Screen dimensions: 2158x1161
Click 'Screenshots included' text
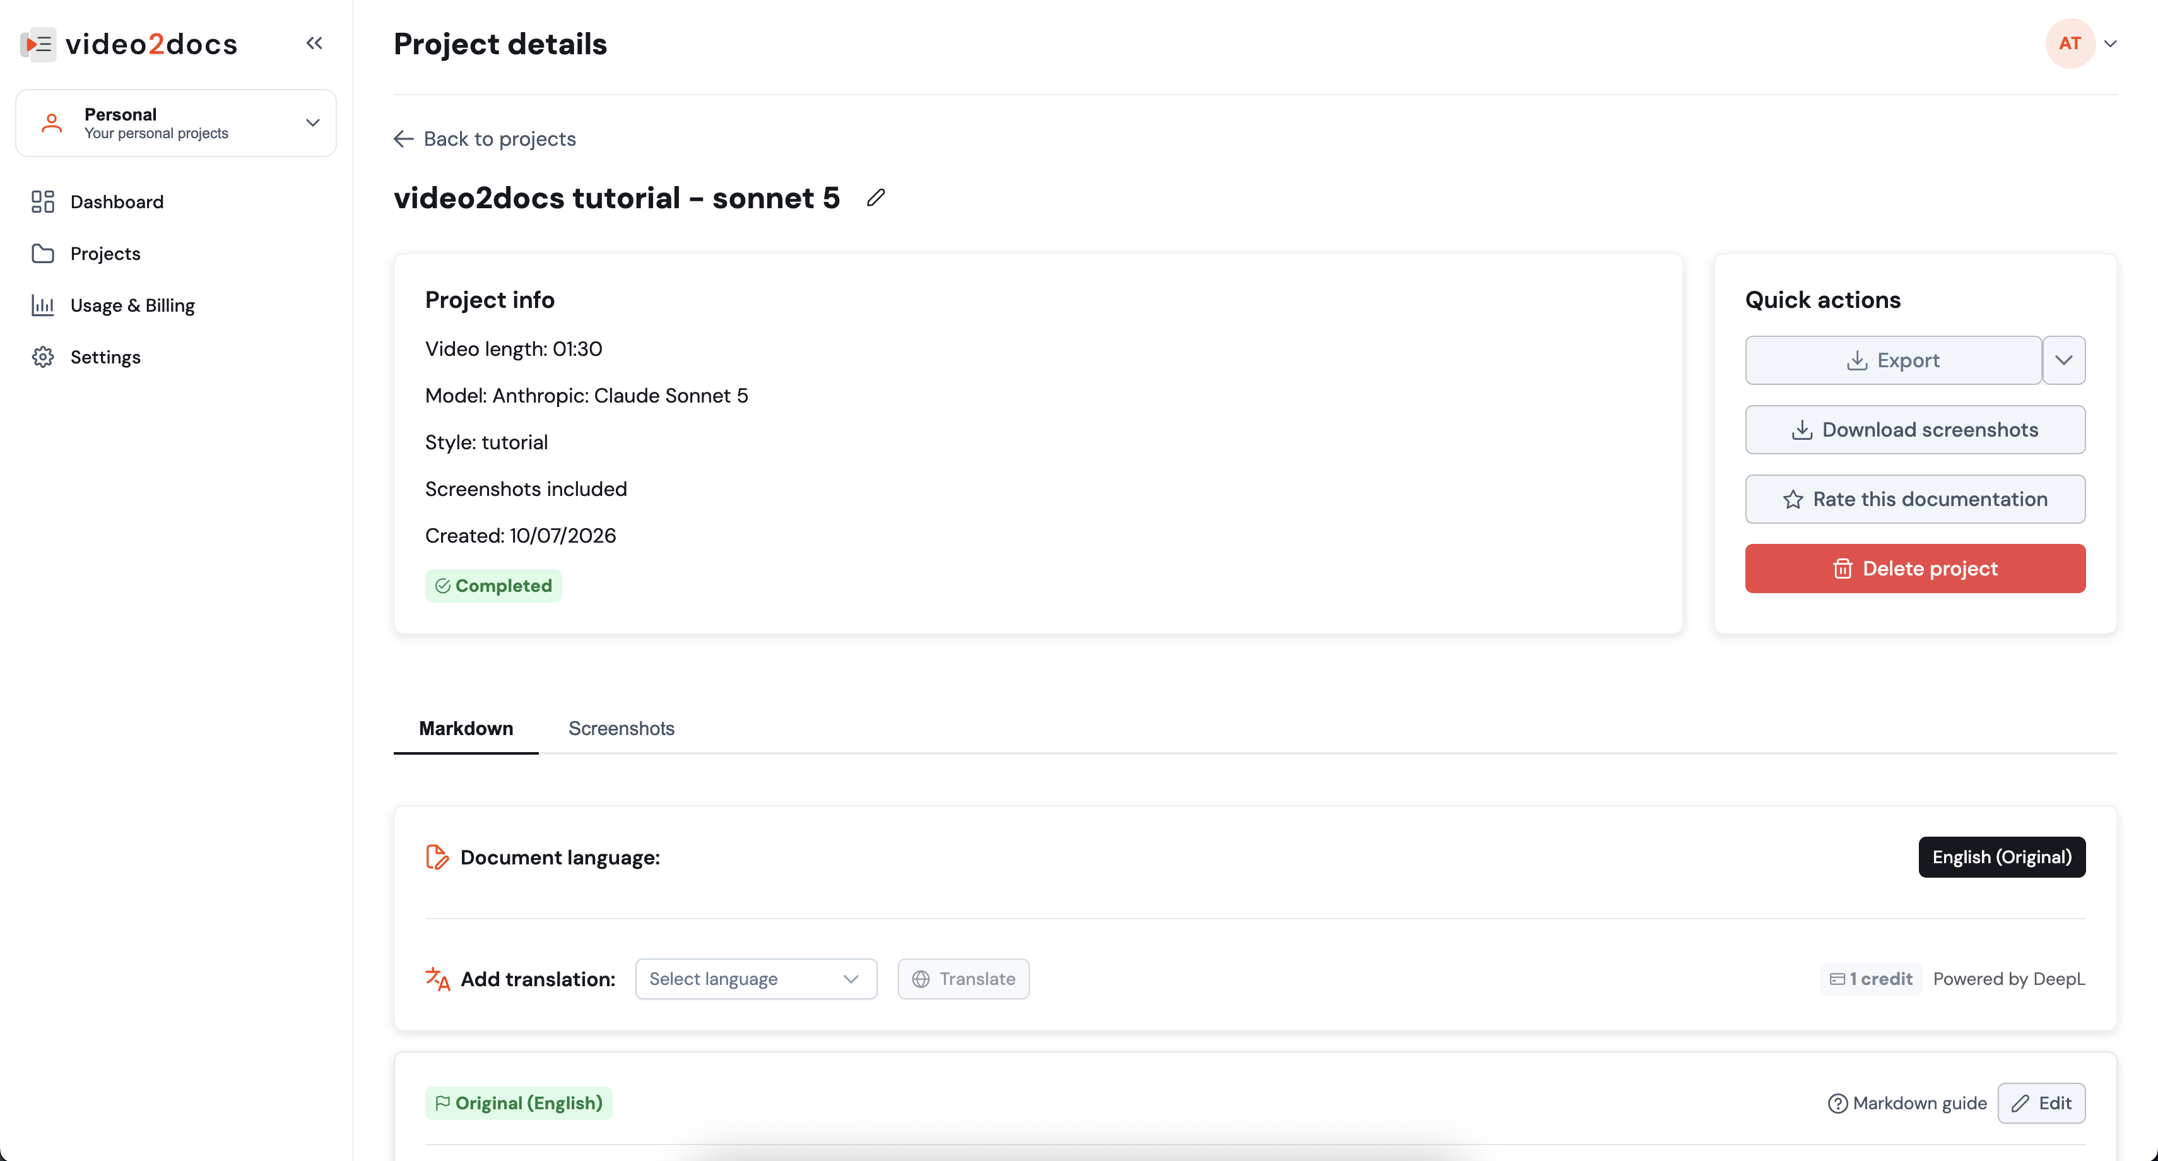click(x=526, y=489)
